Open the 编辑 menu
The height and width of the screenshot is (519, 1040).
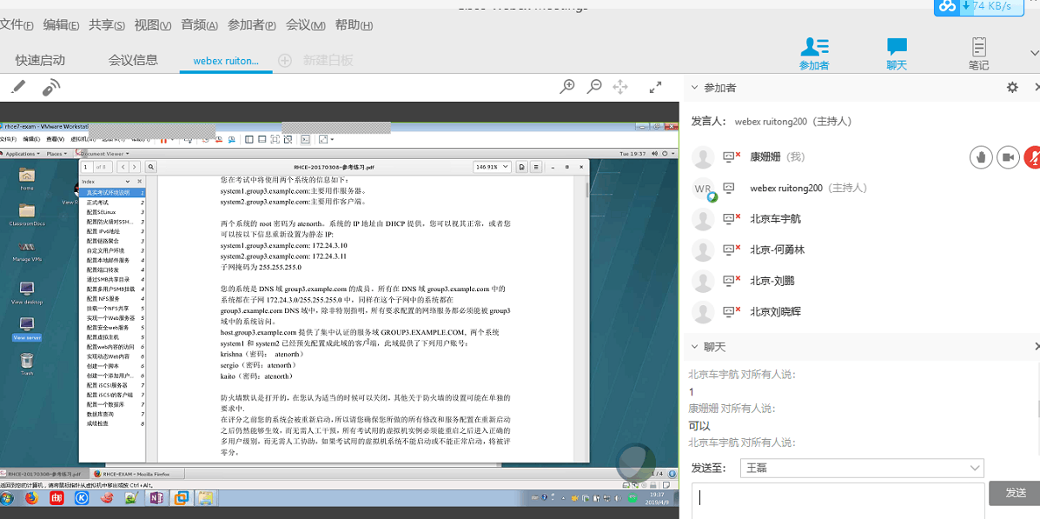tap(61, 25)
